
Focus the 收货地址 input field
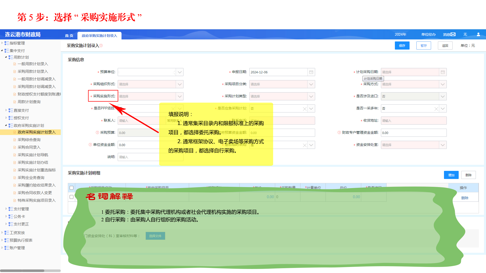click(414, 121)
